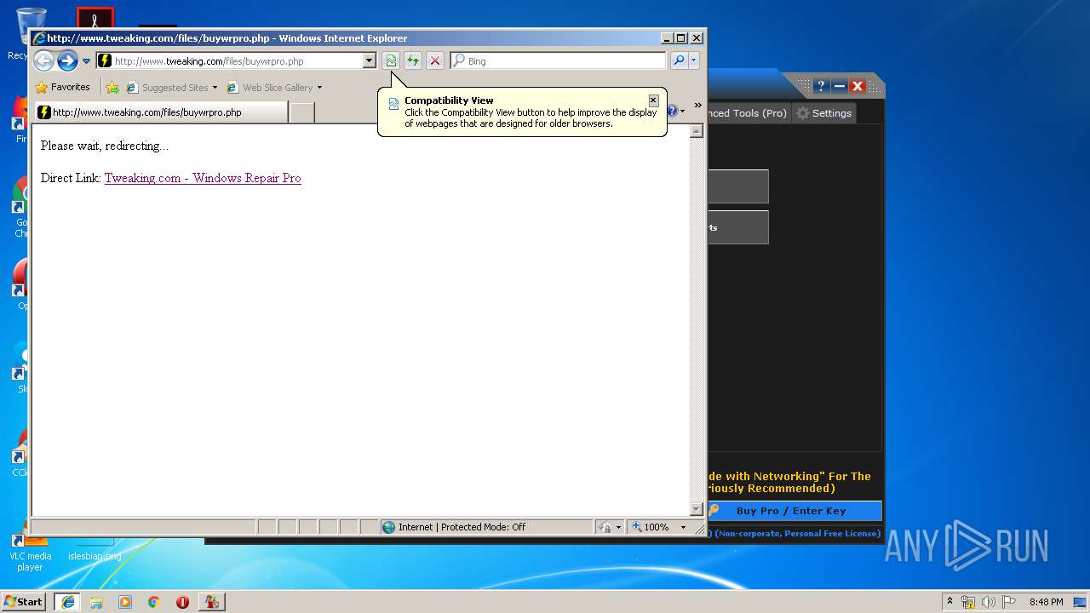Launch Windows Media Player from taskbar
Image resolution: width=1090 pixels, height=613 pixels.
point(125,602)
